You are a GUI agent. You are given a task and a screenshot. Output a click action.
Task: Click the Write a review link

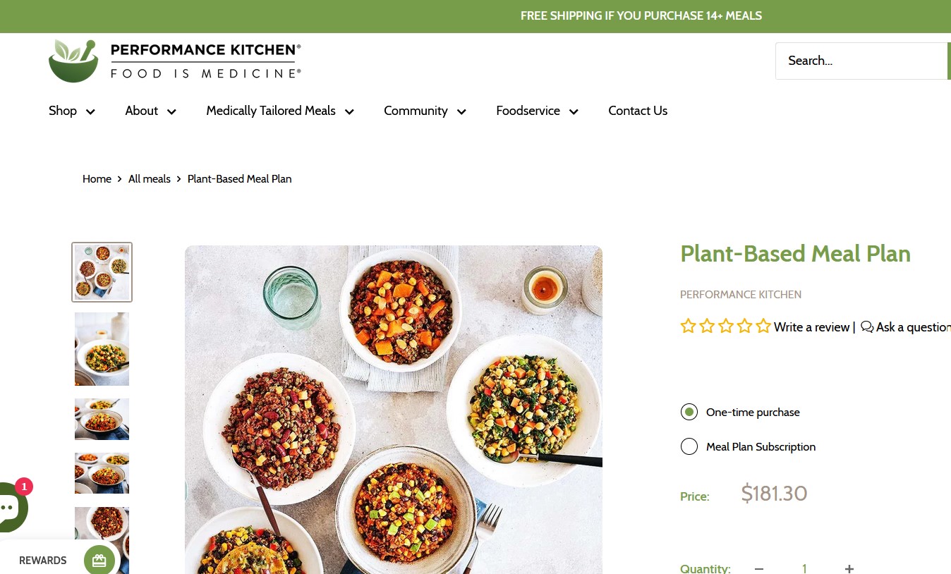pos(811,327)
